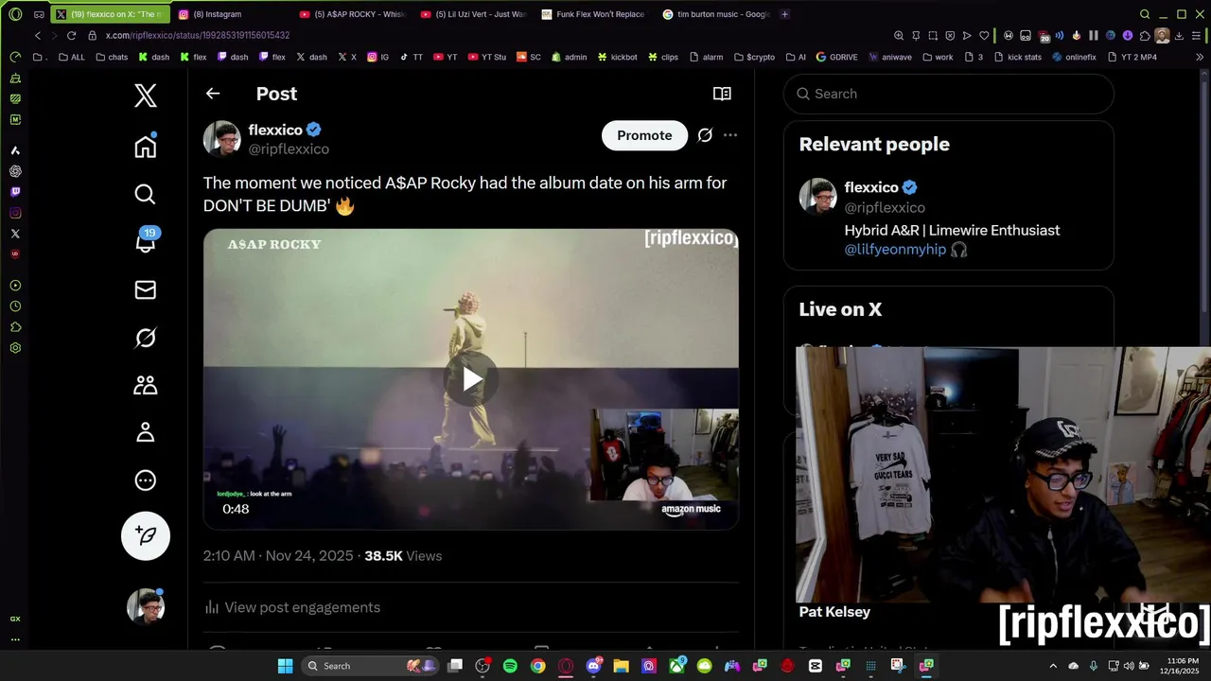Screen dimensions: 1211x681
Task: Open the ALL bookmarks folder
Action: tap(72, 57)
